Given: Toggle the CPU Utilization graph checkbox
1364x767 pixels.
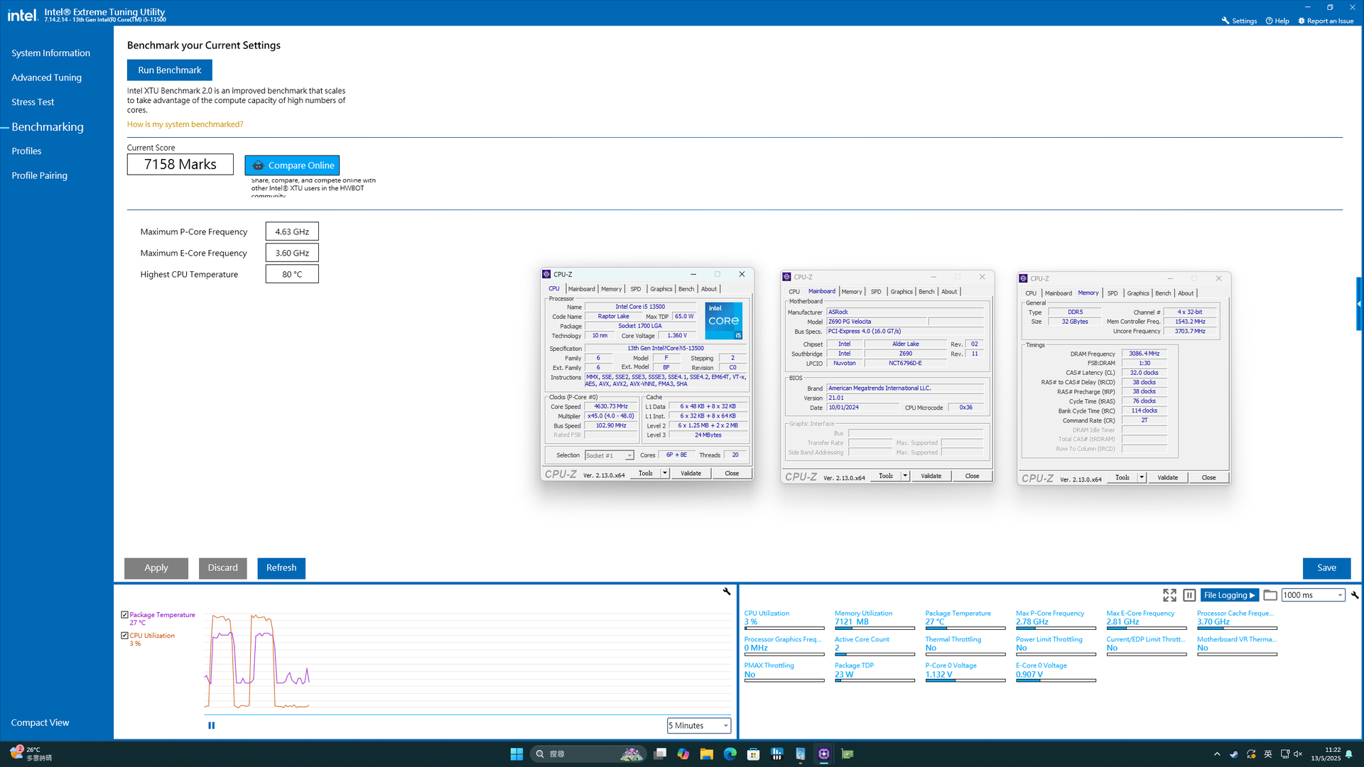Looking at the screenshot, I should tap(124, 636).
